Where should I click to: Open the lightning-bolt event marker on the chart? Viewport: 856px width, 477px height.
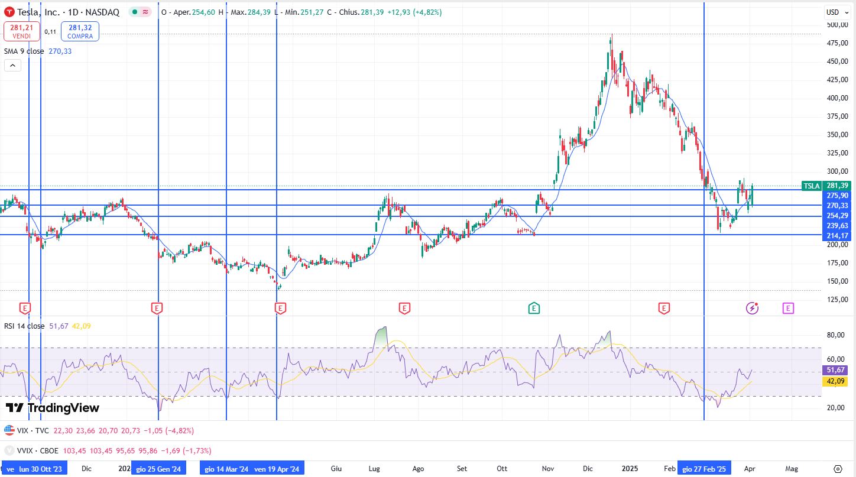pyautogui.click(x=752, y=307)
